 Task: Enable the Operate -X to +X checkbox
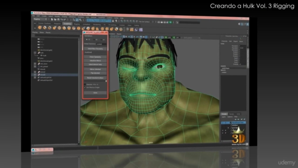85,84
